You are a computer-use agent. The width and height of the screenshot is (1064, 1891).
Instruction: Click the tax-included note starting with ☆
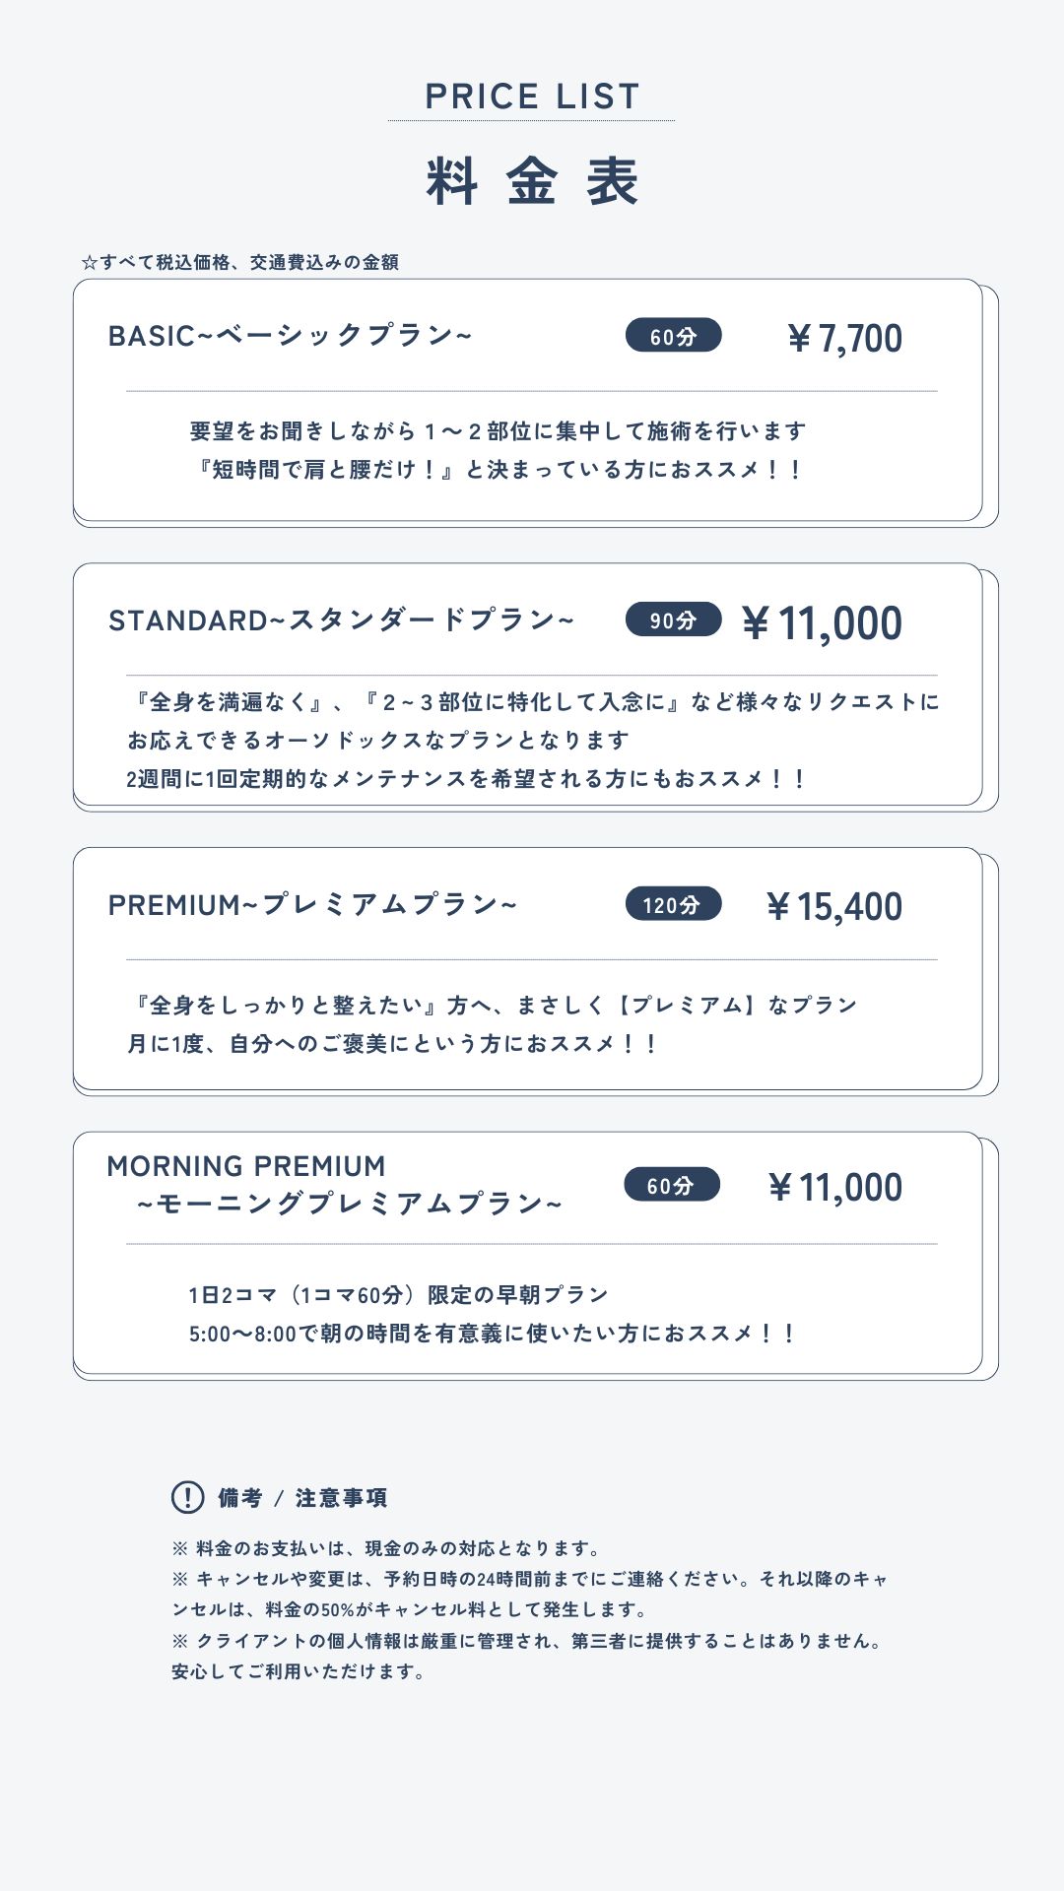click(x=239, y=262)
